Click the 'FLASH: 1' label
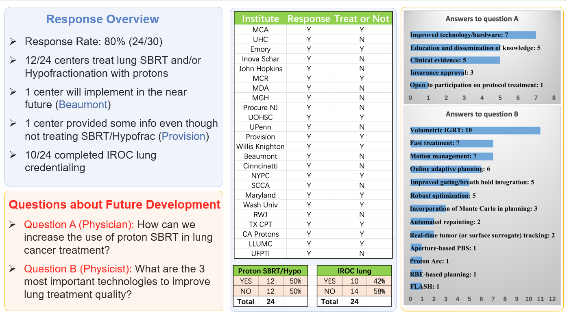Screen dimensions: 567x320 point(425,287)
